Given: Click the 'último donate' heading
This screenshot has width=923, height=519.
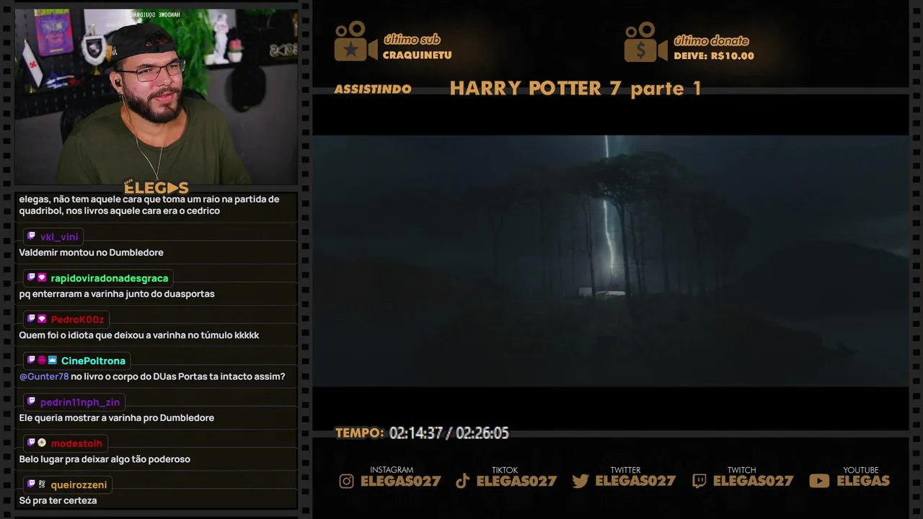Looking at the screenshot, I should pyautogui.click(x=711, y=41).
